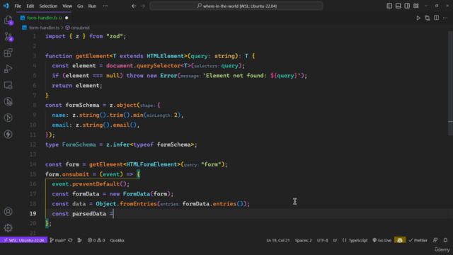Click the VS Code logo icon
Screen dimensions: 453x255
click(x=6, y=6)
